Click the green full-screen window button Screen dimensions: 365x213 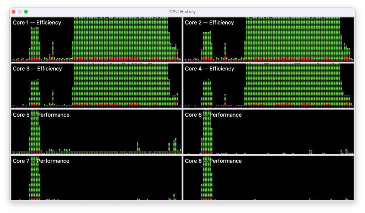click(26, 12)
